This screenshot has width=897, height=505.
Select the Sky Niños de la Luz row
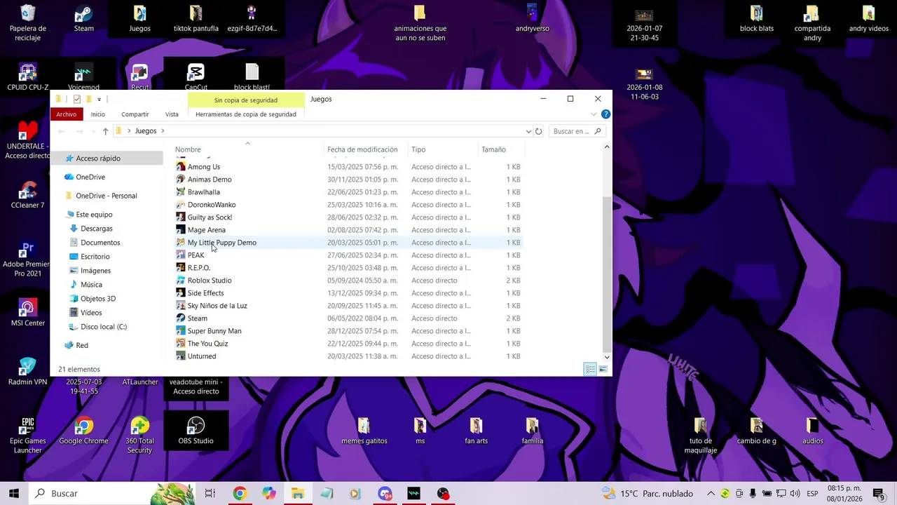pos(348,306)
